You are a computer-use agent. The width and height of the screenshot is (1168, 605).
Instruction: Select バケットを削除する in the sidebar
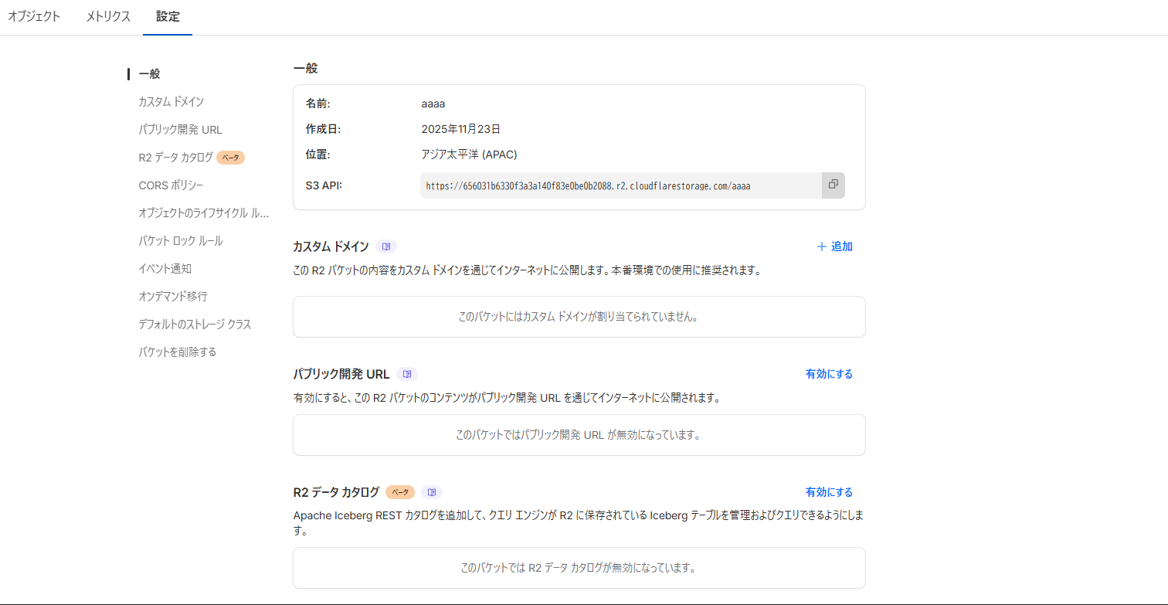tap(177, 352)
